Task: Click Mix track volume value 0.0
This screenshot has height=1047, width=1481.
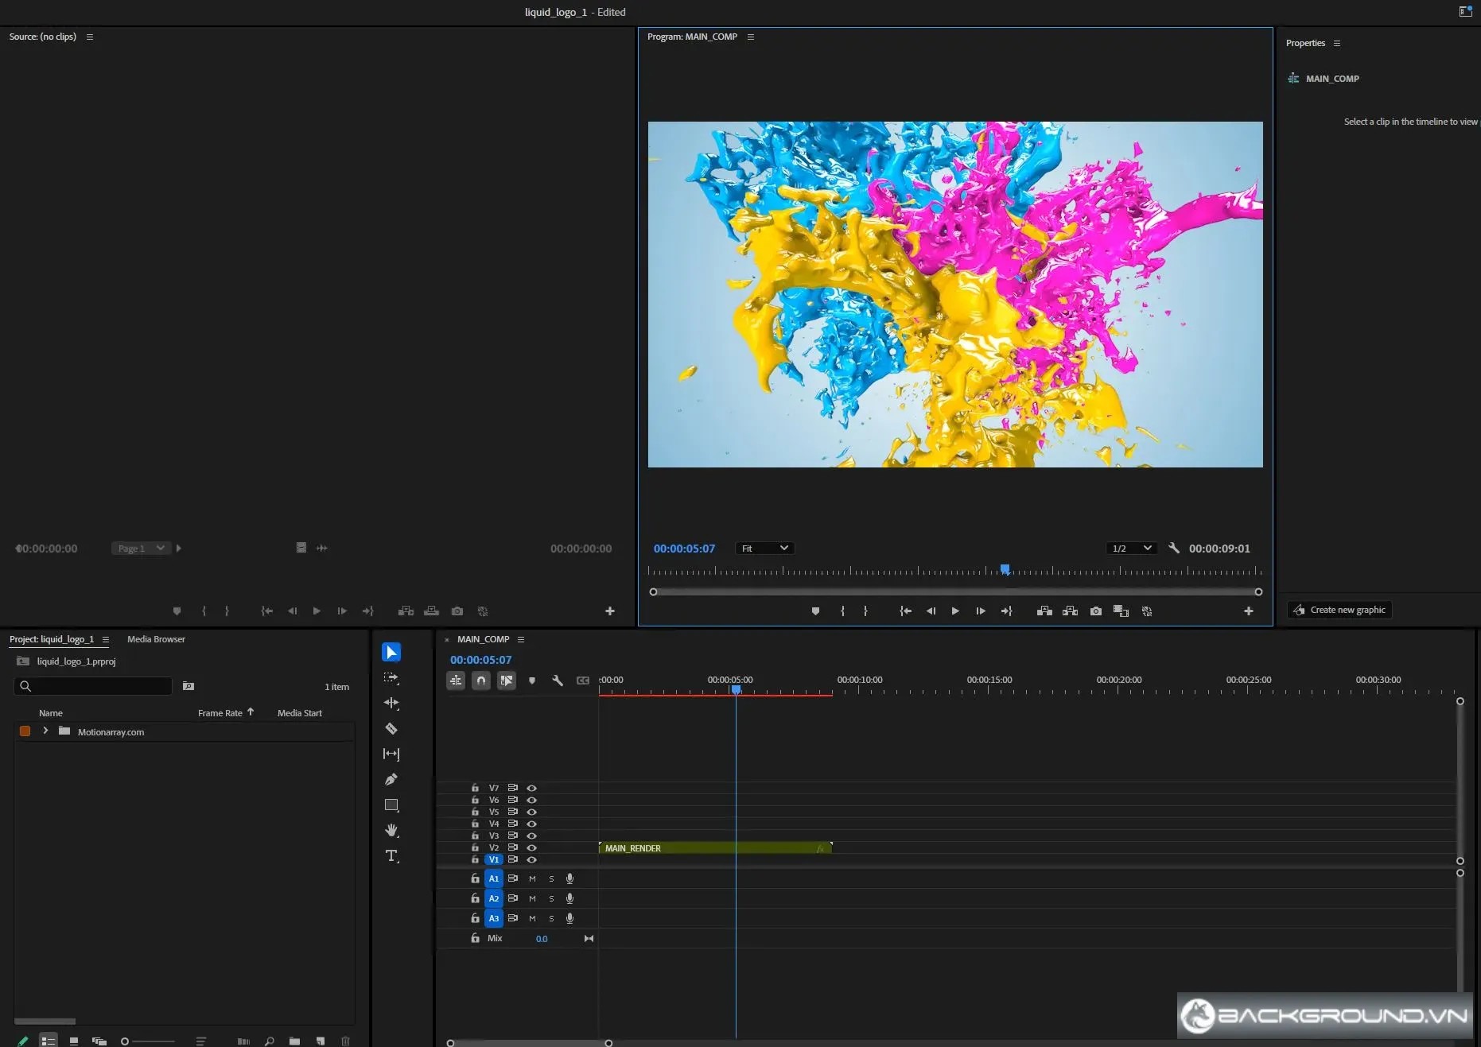Action: [542, 939]
